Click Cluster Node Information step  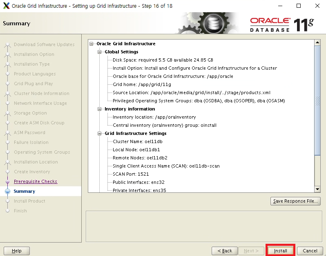pyautogui.click(x=42, y=93)
